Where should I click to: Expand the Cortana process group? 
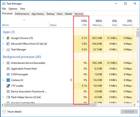coord(3,80)
